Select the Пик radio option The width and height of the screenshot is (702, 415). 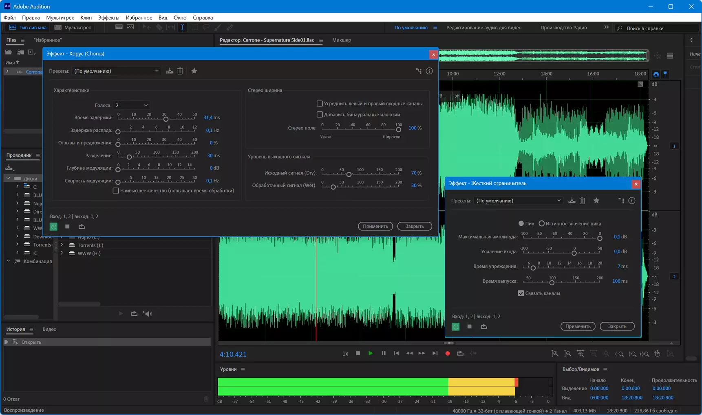click(521, 223)
